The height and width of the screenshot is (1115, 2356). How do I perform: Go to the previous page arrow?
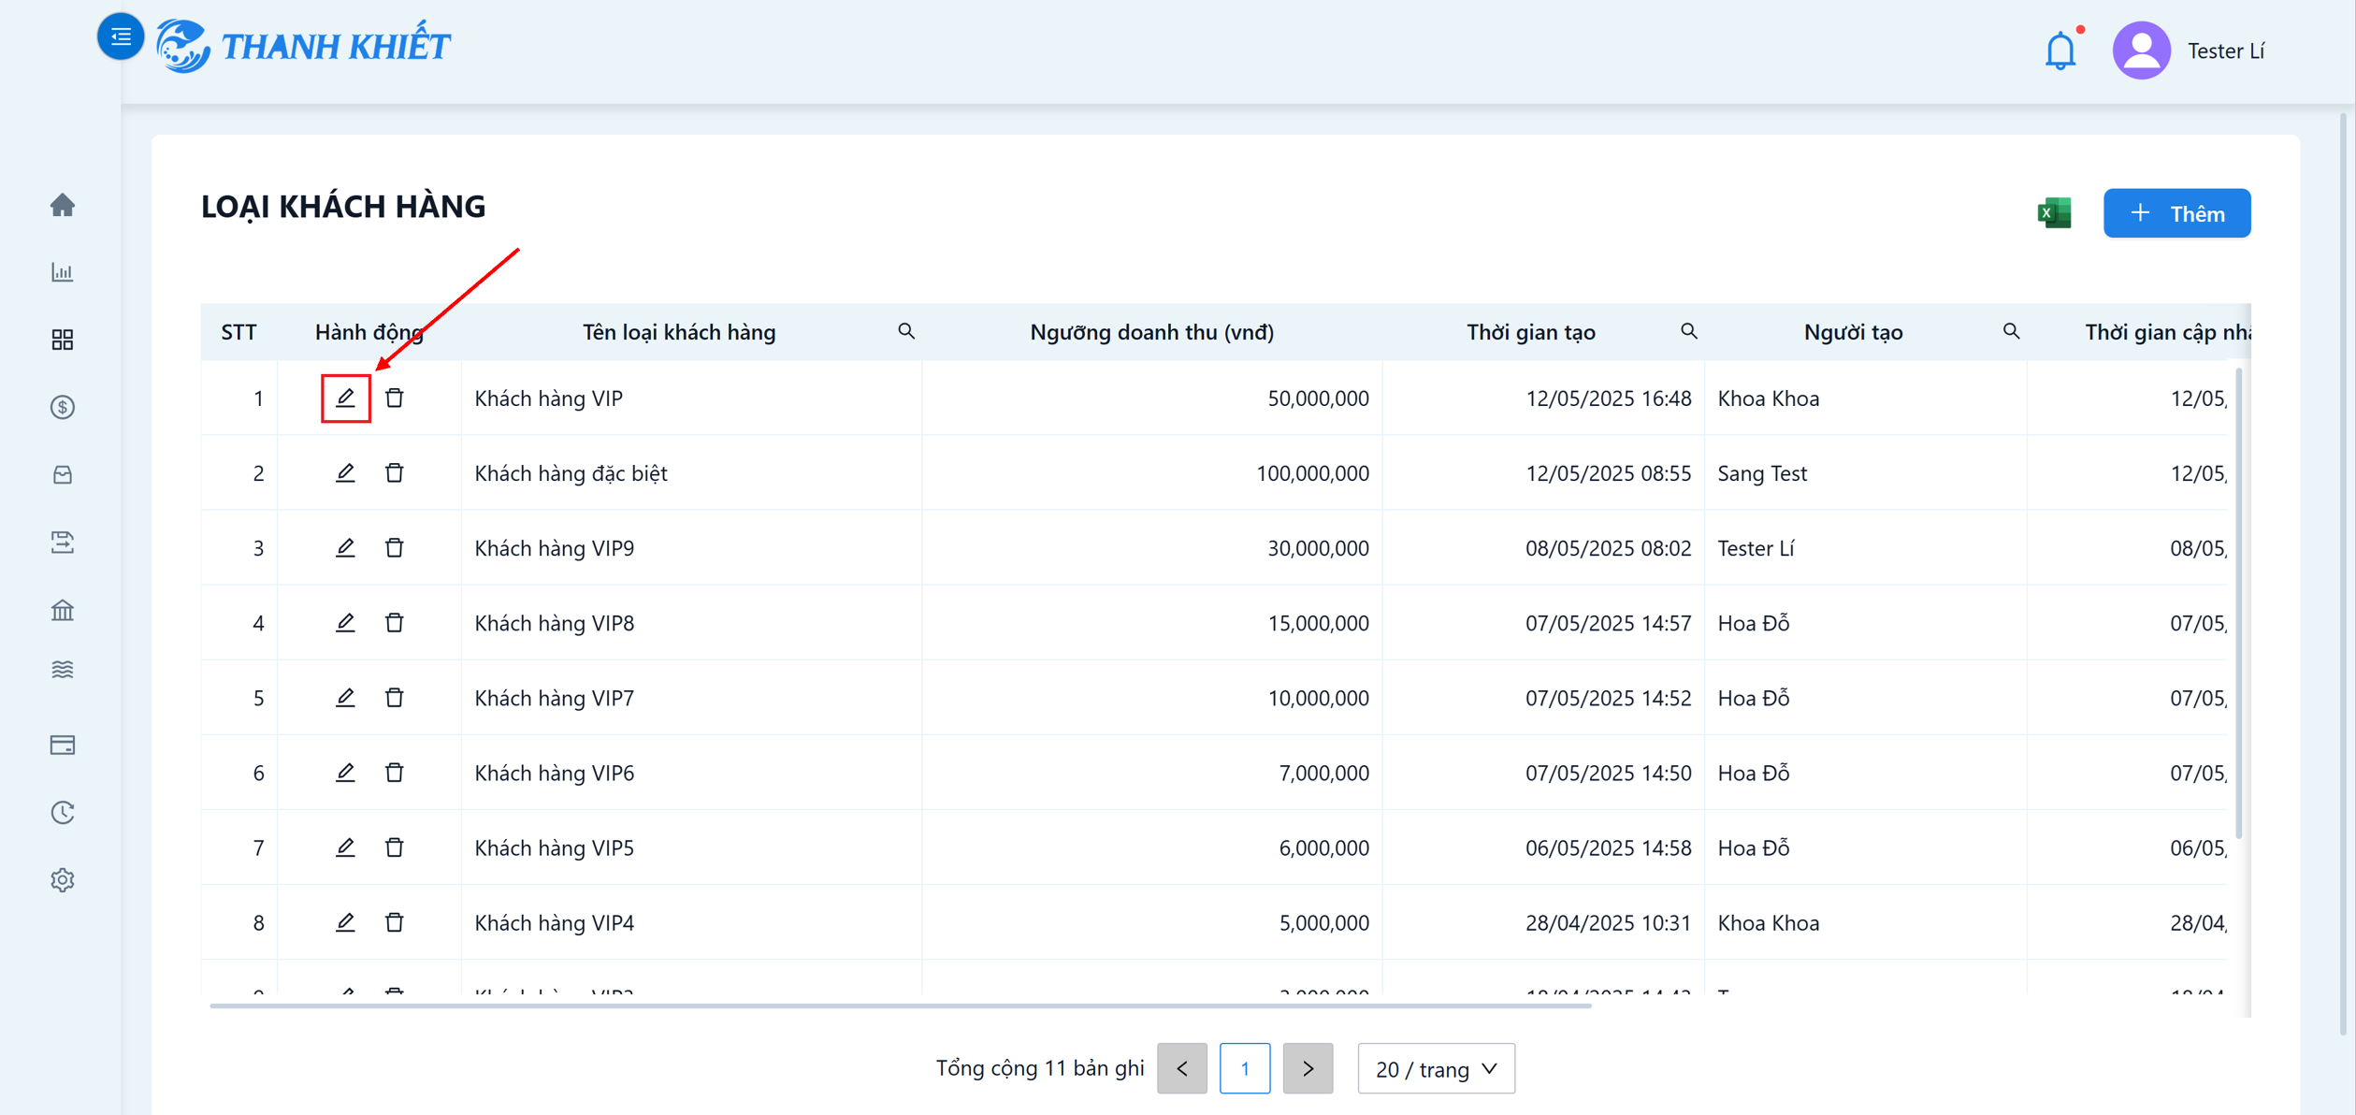1182,1068
